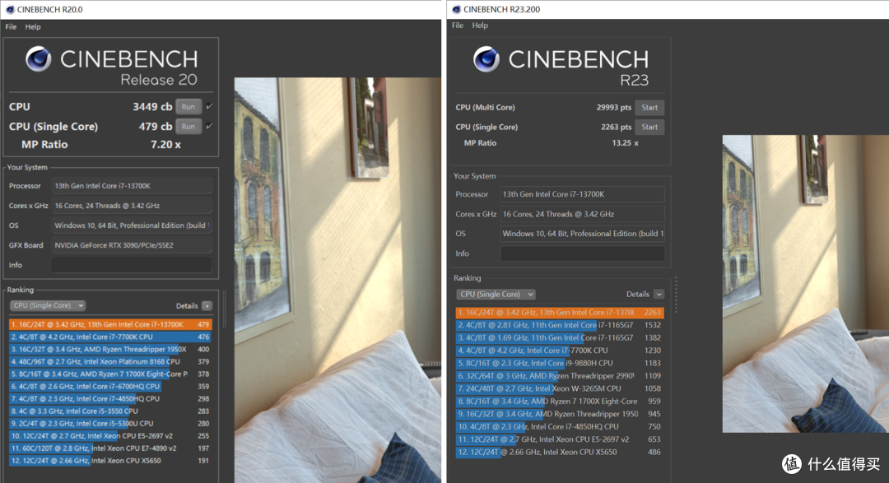Click the R23 multi core score 29993 pts
The height and width of the screenshot is (483, 889).
coord(614,108)
